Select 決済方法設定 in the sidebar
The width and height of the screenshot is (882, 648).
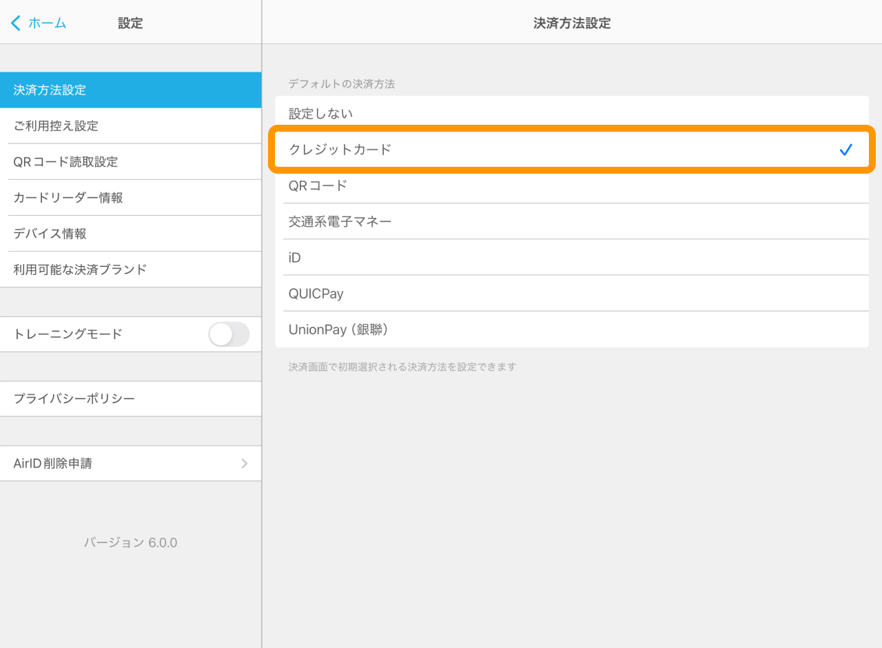(131, 90)
